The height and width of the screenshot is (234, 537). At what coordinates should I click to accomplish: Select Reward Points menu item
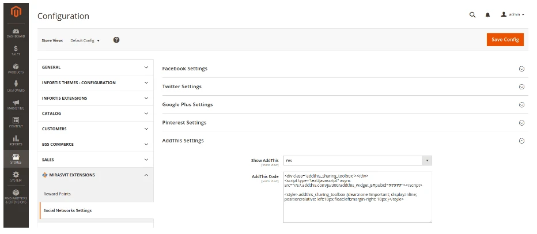[57, 194]
